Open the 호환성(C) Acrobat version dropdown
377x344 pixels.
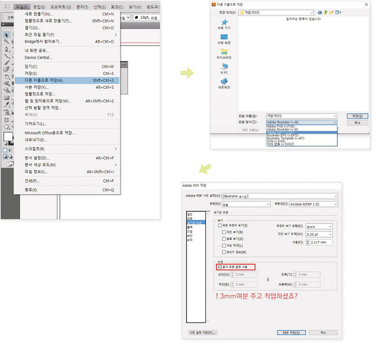[335, 204]
